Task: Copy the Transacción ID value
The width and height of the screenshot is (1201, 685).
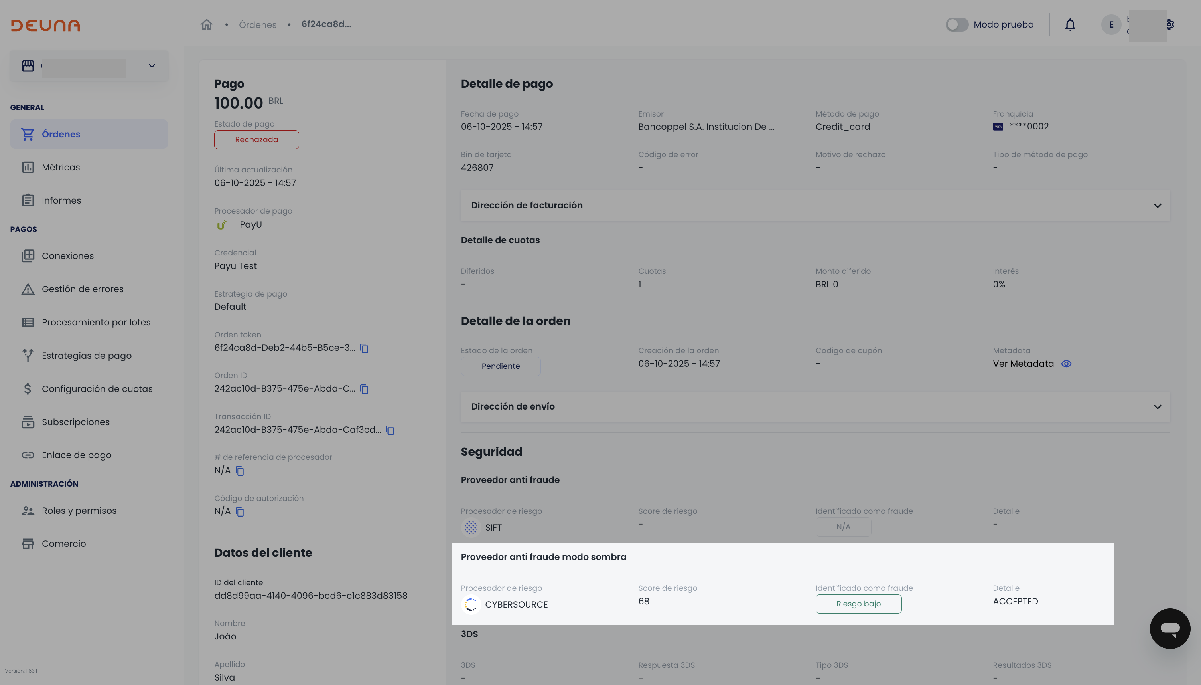Action: pos(390,430)
